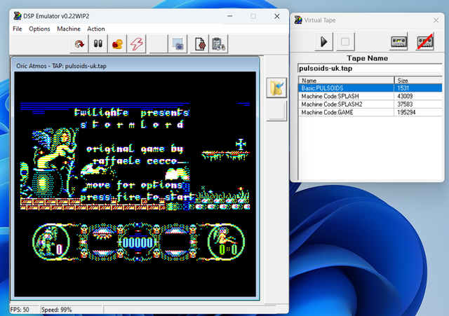
Task: Open the Machine menu
Action: click(69, 29)
